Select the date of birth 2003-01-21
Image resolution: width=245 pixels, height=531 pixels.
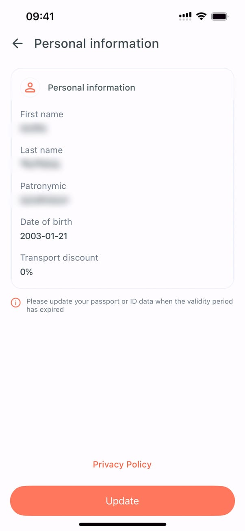[44, 236]
